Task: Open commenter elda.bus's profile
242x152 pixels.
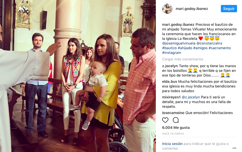Action: (x=169, y=81)
